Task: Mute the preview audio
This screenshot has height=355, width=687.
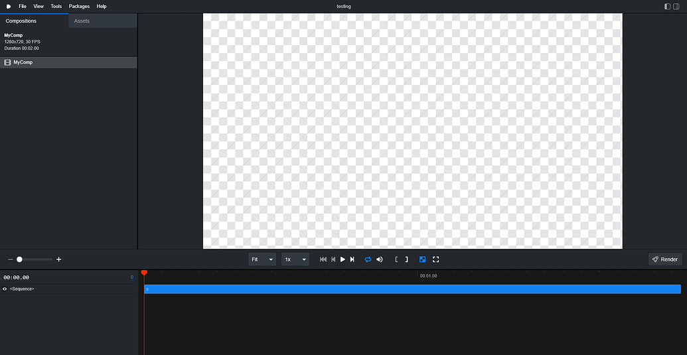Action: [x=380, y=259]
